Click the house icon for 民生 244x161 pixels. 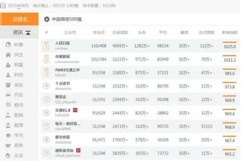pyautogui.click(x=8, y=55)
